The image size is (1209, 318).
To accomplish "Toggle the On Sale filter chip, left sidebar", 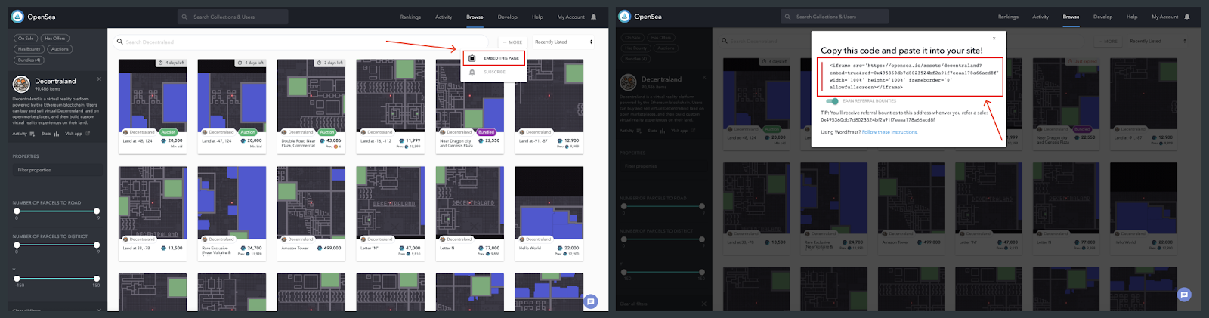I will (26, 38).
